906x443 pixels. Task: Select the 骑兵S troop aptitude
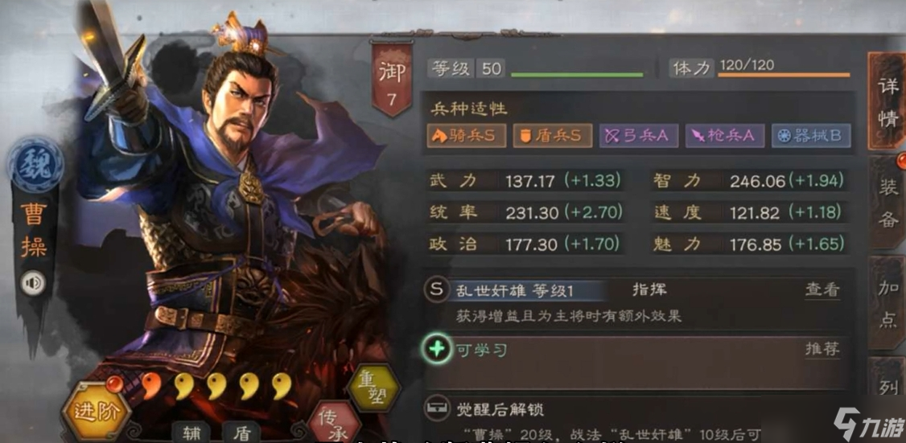point(467,136)
